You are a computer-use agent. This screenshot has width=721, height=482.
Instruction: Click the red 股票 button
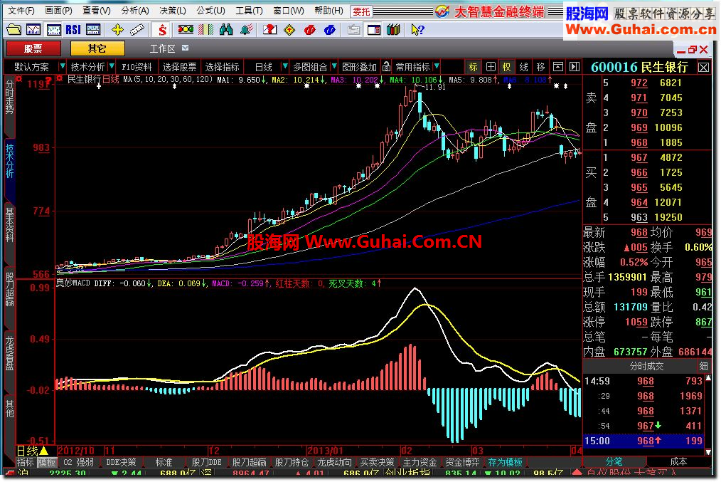33,48
